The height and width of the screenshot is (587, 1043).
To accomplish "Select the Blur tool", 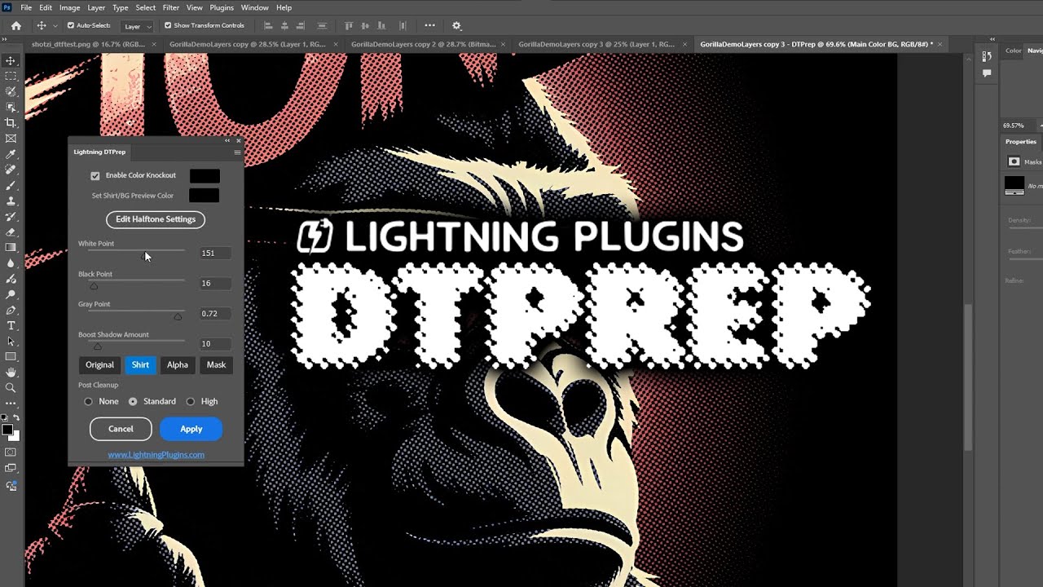I will click(x=11, y=263).
